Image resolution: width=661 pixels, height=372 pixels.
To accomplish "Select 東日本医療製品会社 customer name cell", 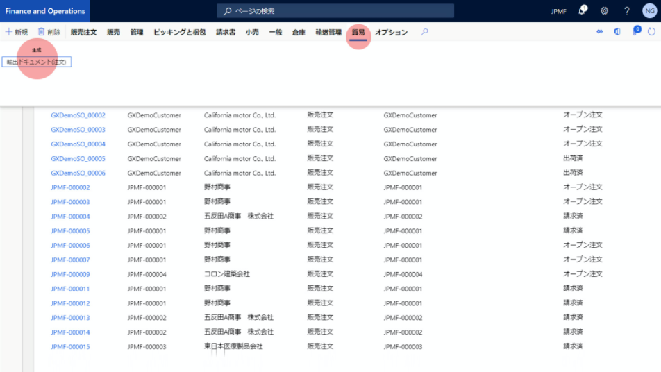I will 233,346.
